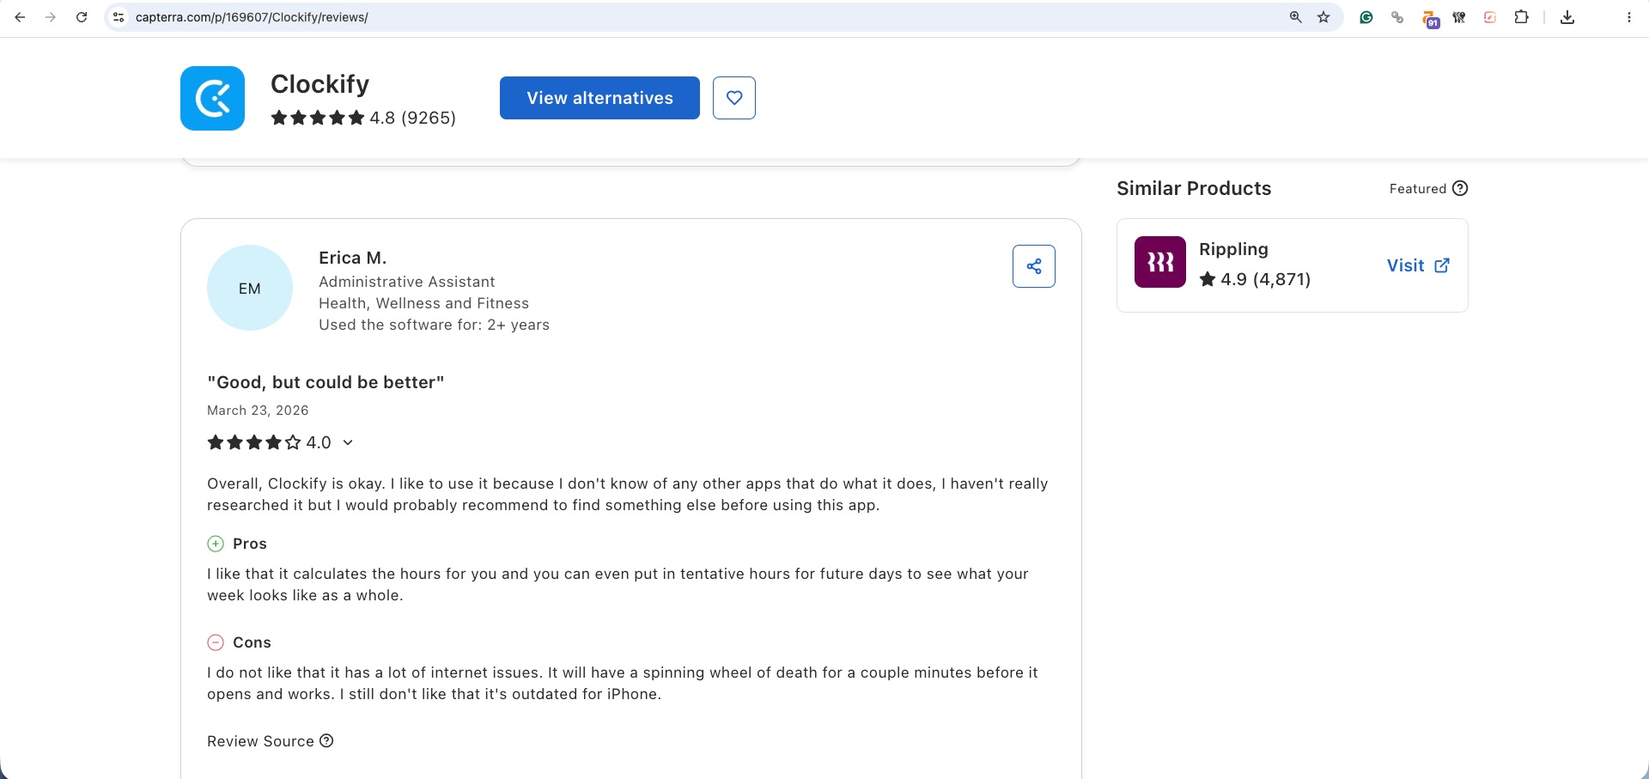The height and width of the screenshot is (779, 1649).
Task: Open the link chain extension icon
Action: click(1397, 17)
